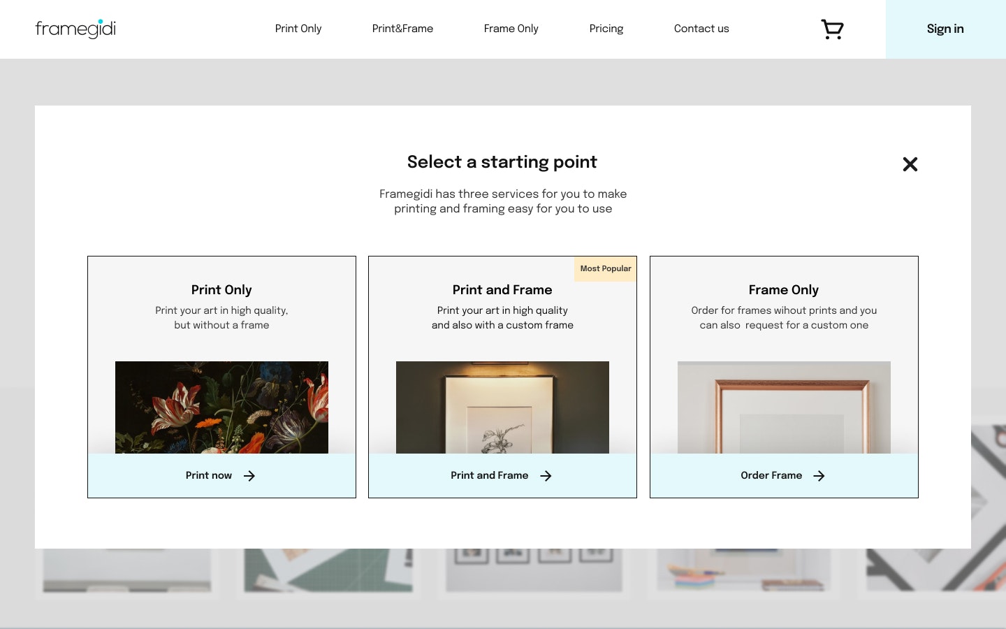Click arrow icon beside Print and Frame button
This screenshot has height=629, width=1006.
click(546, 476)
